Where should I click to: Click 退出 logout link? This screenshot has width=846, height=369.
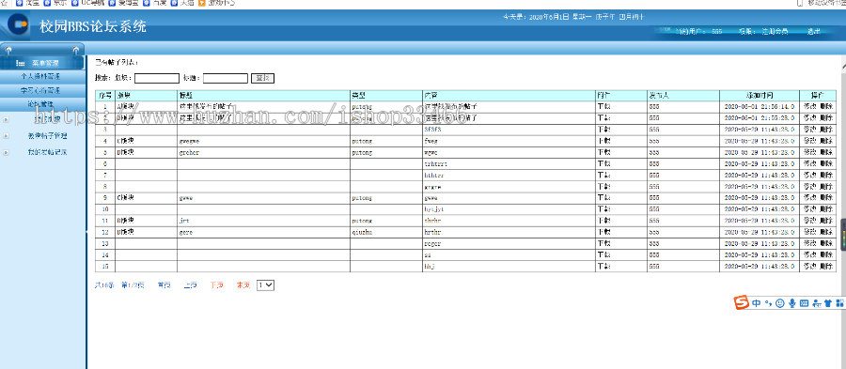pos(814,32)
